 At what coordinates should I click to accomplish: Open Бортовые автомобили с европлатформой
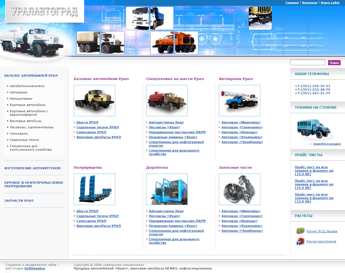[29, 113]
